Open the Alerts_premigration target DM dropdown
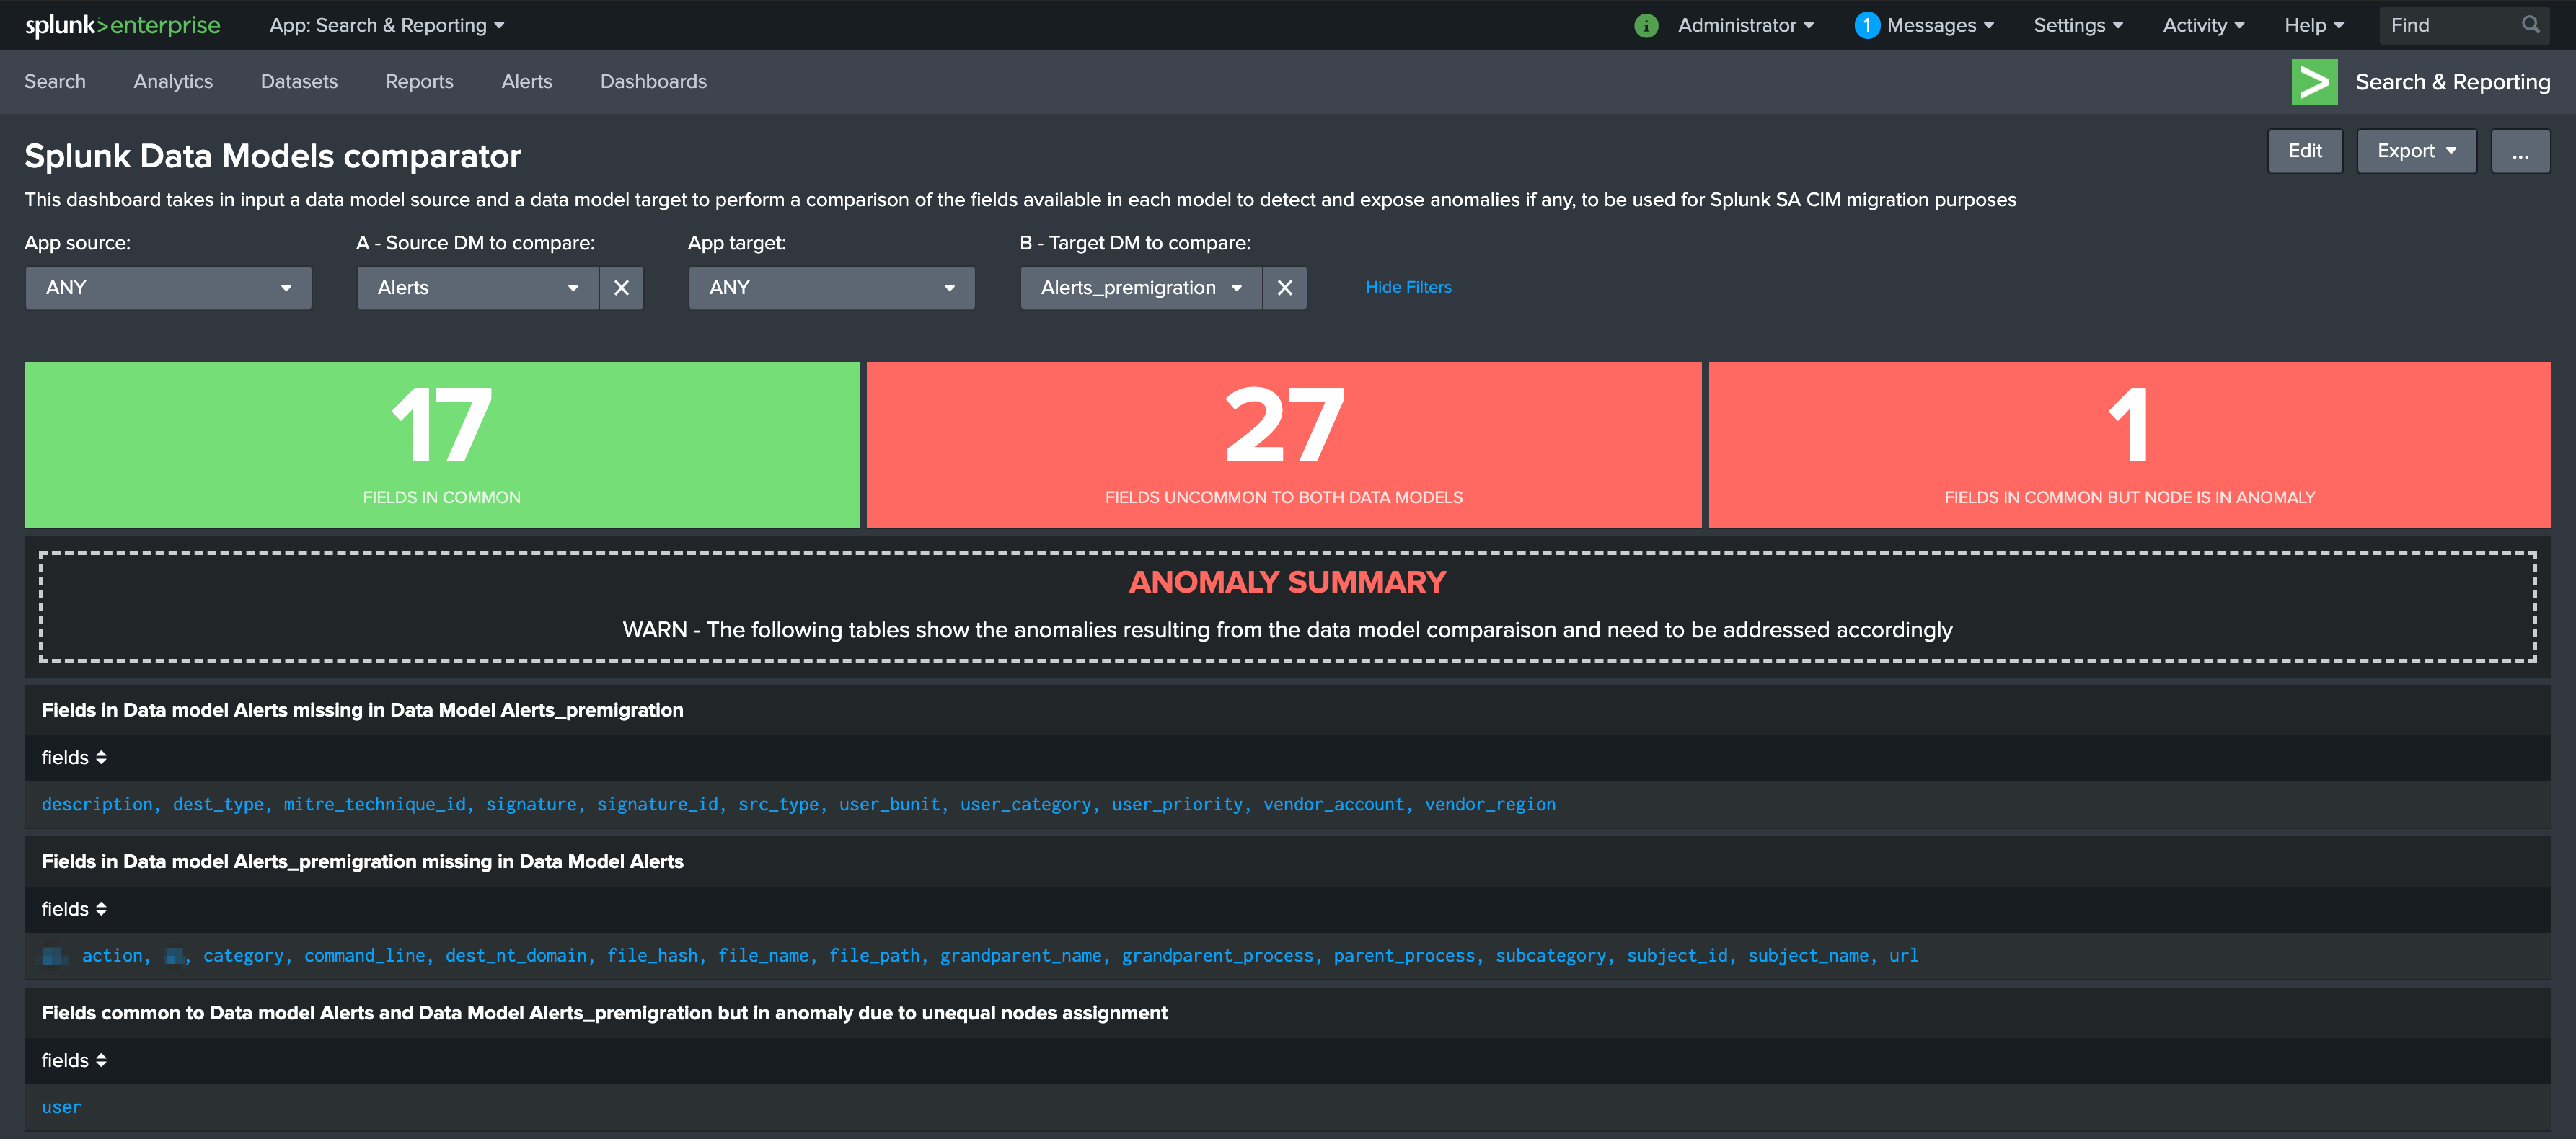The image size is (2576, 1139). click(x=1140, y=288)
